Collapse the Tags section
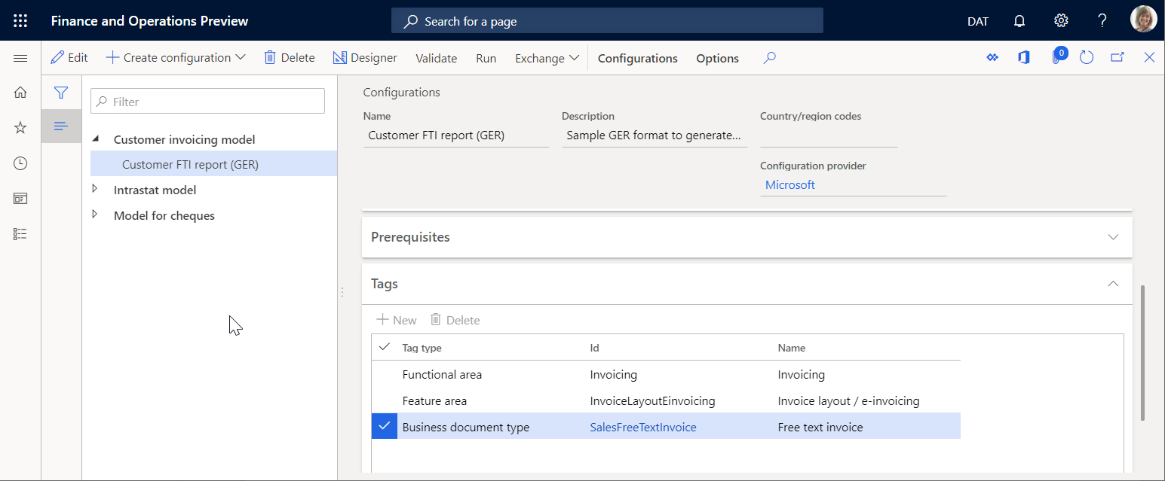Screen dimensions: 1165x481 (x=1113, y=284)
